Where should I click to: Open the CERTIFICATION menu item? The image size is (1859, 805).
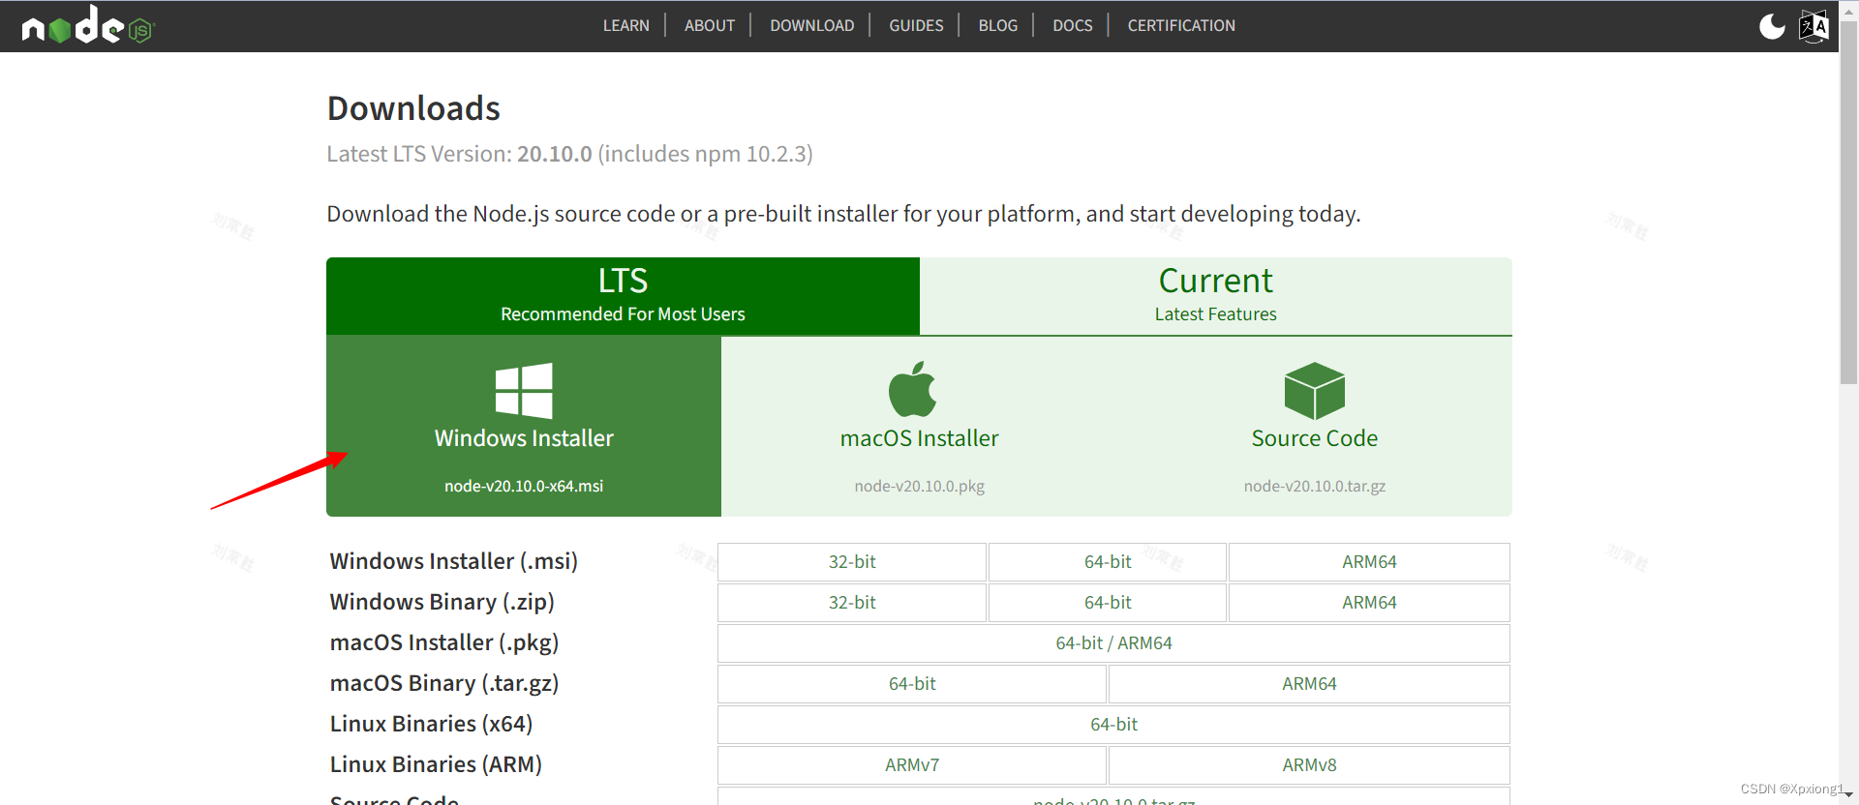(x=1181, y=25)
